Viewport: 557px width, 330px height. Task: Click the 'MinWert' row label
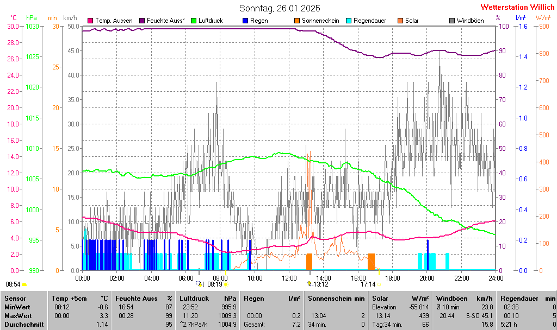[x=17, y=307]
